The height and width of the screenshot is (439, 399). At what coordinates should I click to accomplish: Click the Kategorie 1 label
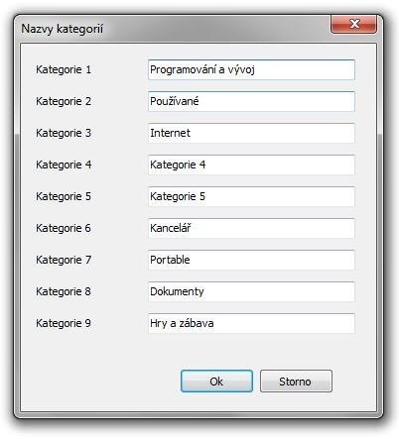(64, 69)
